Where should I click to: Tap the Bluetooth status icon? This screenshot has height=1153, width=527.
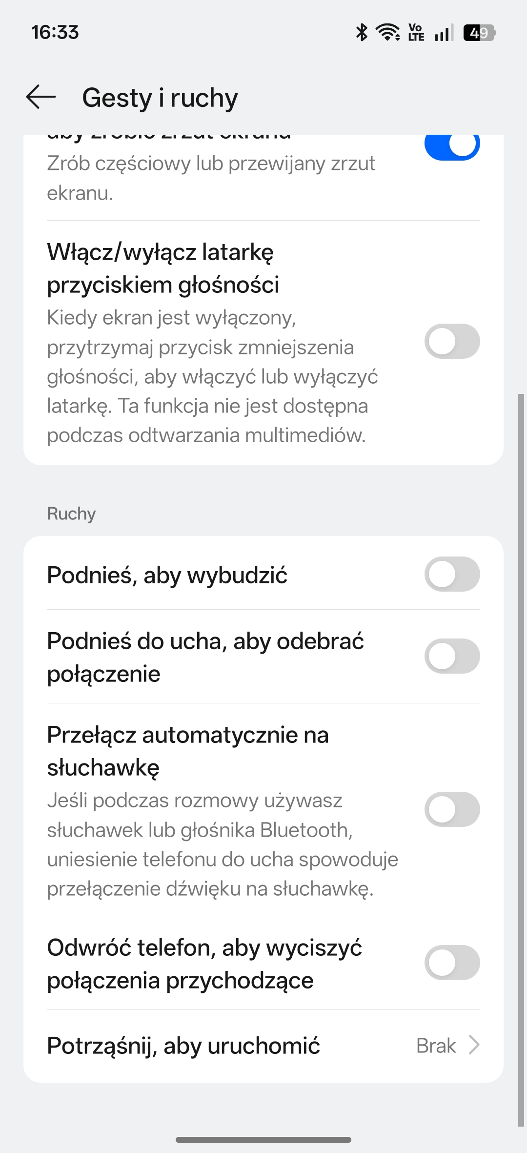362,33
